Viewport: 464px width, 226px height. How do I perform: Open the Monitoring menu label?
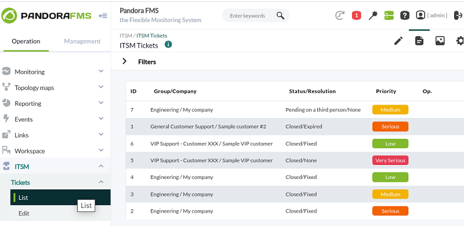tap(30, 72)
